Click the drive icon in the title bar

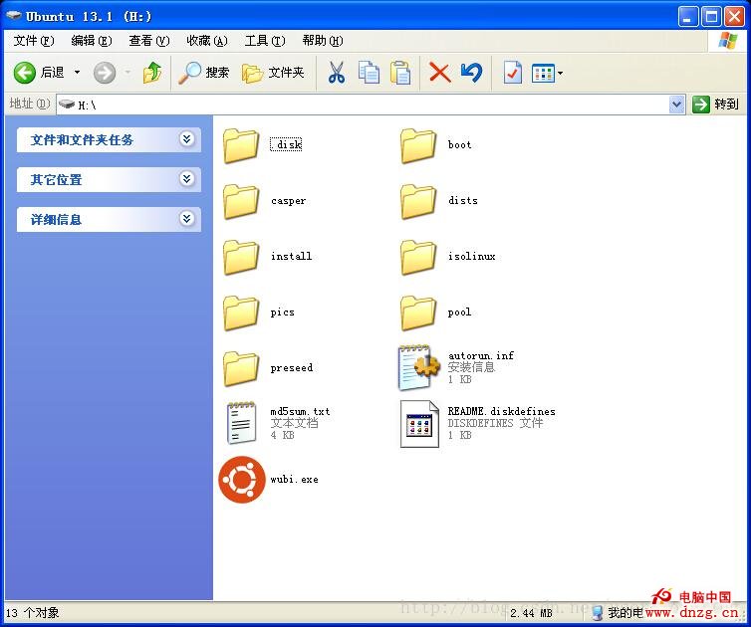14,16
